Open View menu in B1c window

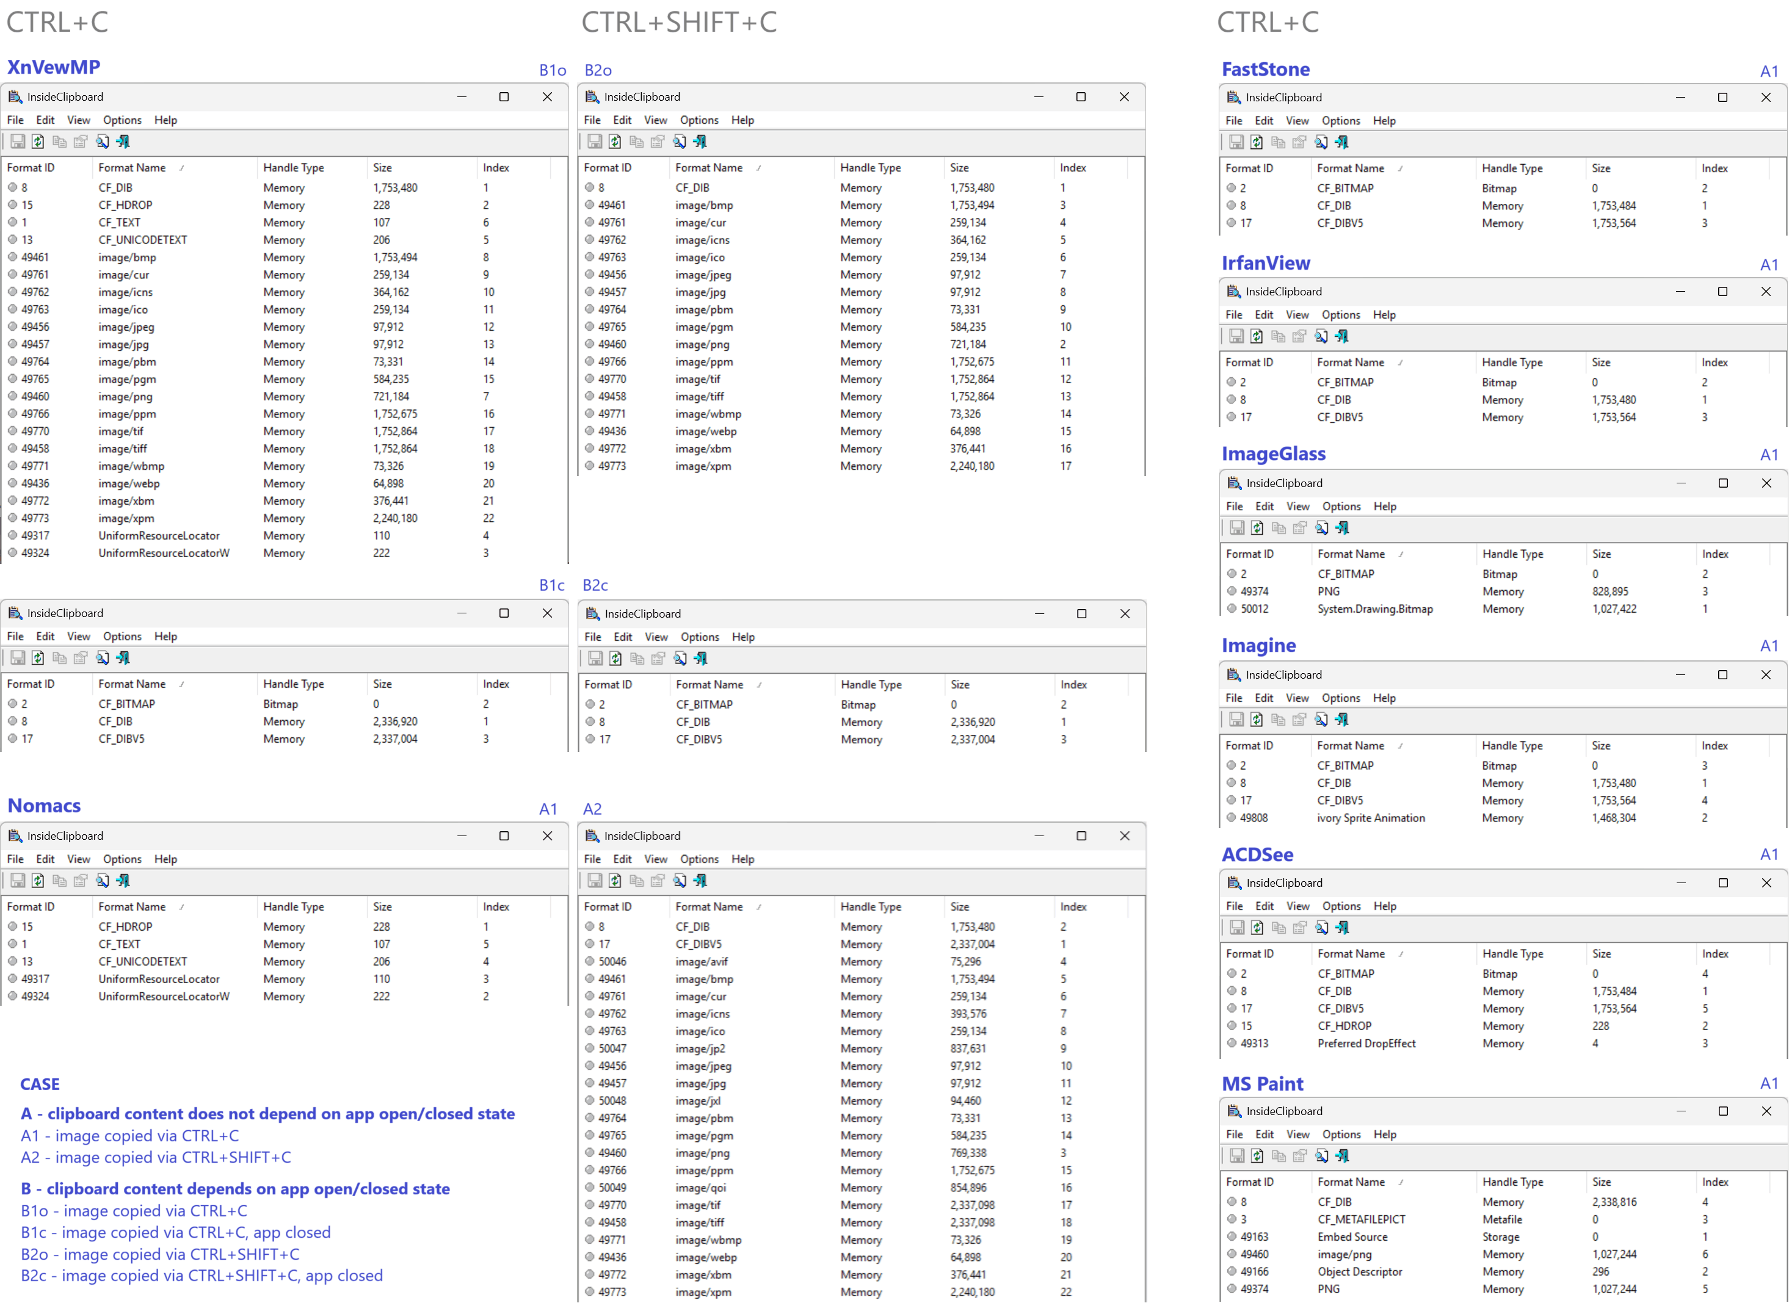point(78,637)
